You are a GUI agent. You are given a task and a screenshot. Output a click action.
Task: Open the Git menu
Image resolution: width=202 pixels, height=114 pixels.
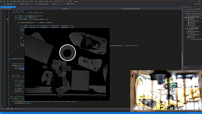11,1
